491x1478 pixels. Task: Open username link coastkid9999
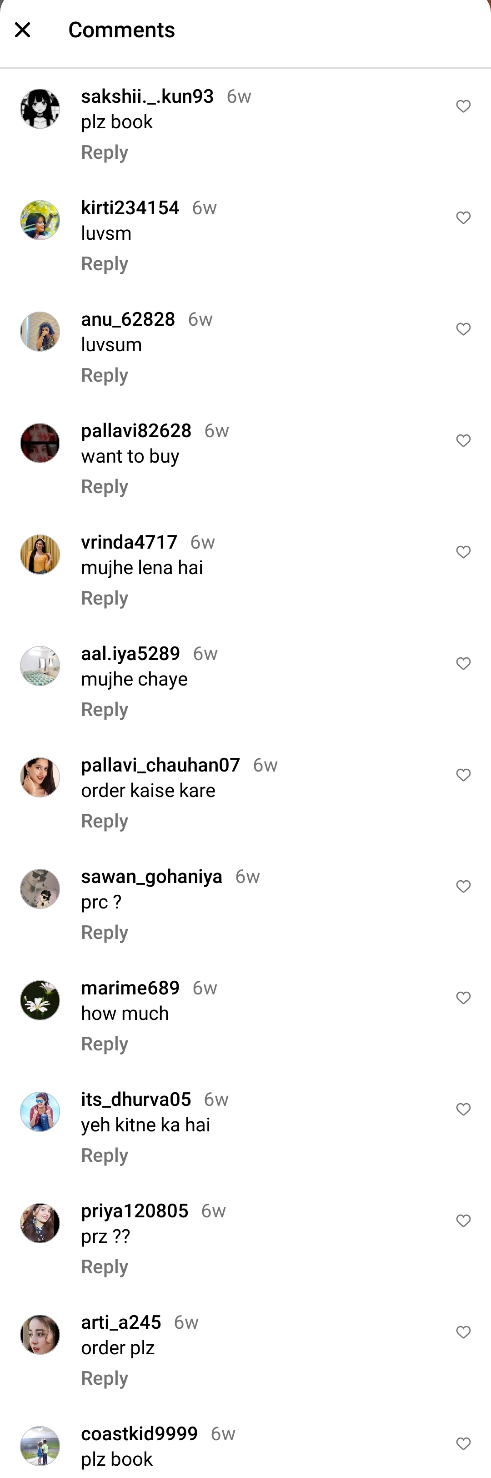(x=140, y=1433)
